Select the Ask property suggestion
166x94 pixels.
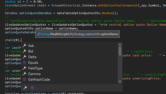(70, 46)
